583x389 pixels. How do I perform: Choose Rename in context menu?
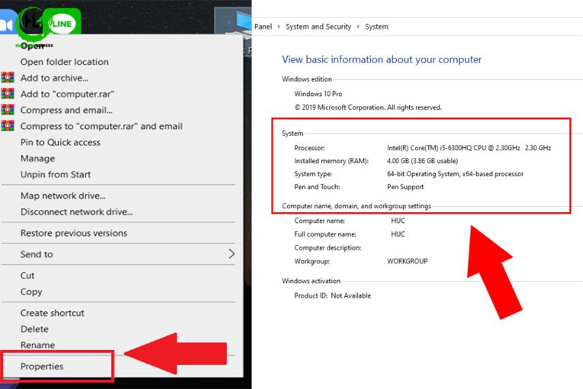pyautogui.click(x=38, y=345)
